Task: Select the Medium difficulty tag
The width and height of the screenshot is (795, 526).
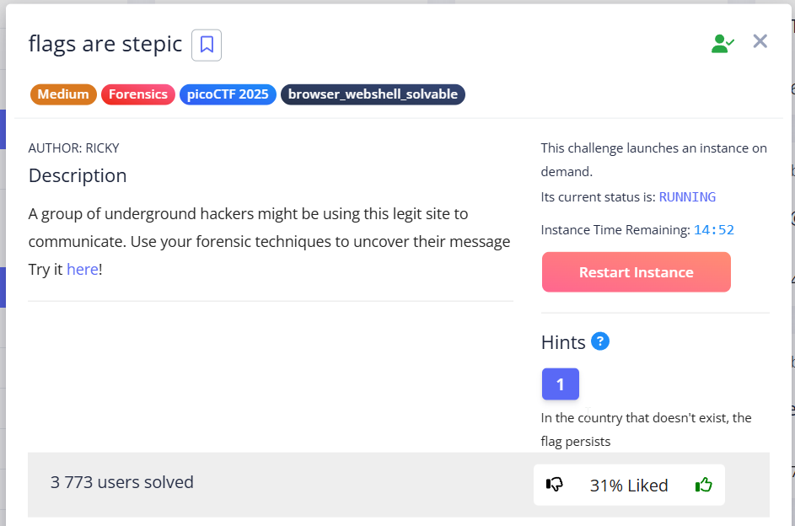Action: [x=63, y=94]
